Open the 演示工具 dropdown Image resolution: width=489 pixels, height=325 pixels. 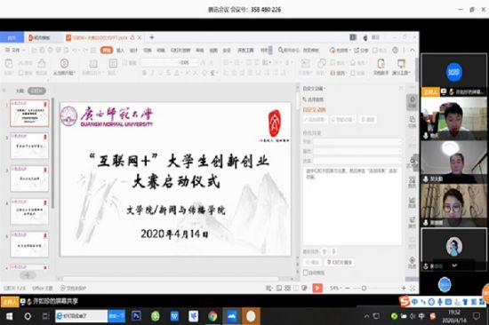(x=401, y=67)
